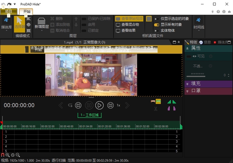Adjust the 不透 opacity slider
Image resolution: width=233 pixels, height=163 pixels.
click(x=196, y=76)
